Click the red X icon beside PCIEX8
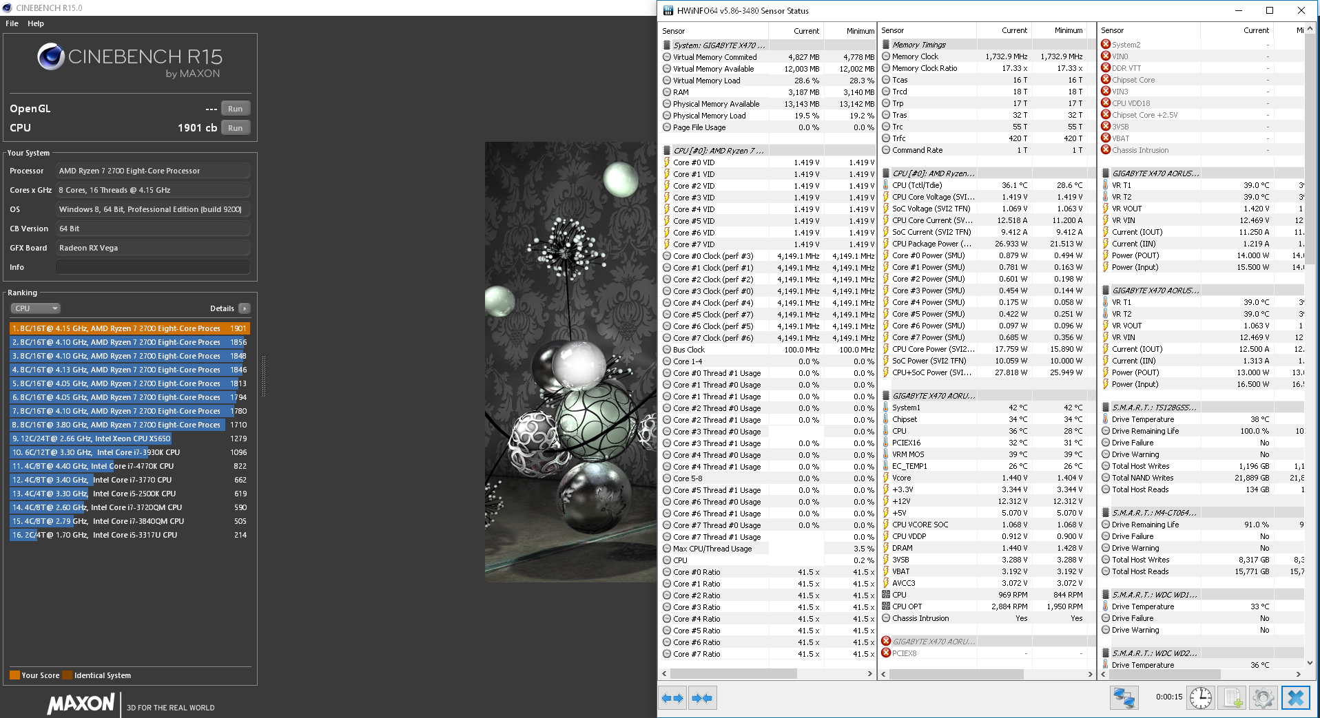 [886, 653]
